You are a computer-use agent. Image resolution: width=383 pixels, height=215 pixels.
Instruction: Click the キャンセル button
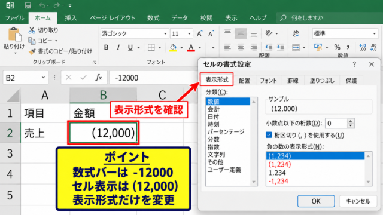point(358,201)
